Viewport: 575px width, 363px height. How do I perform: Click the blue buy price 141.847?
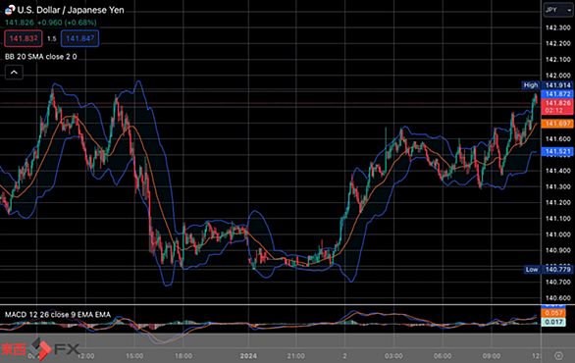pos(79,38)
